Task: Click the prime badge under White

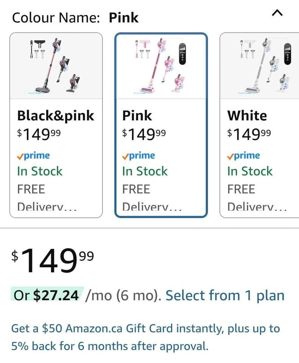Action: (x=244, y=155)
